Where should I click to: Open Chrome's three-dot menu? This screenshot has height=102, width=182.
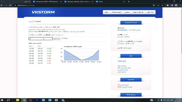(180, 5)
